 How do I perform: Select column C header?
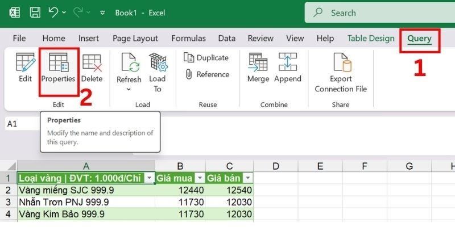click(229, 166)
